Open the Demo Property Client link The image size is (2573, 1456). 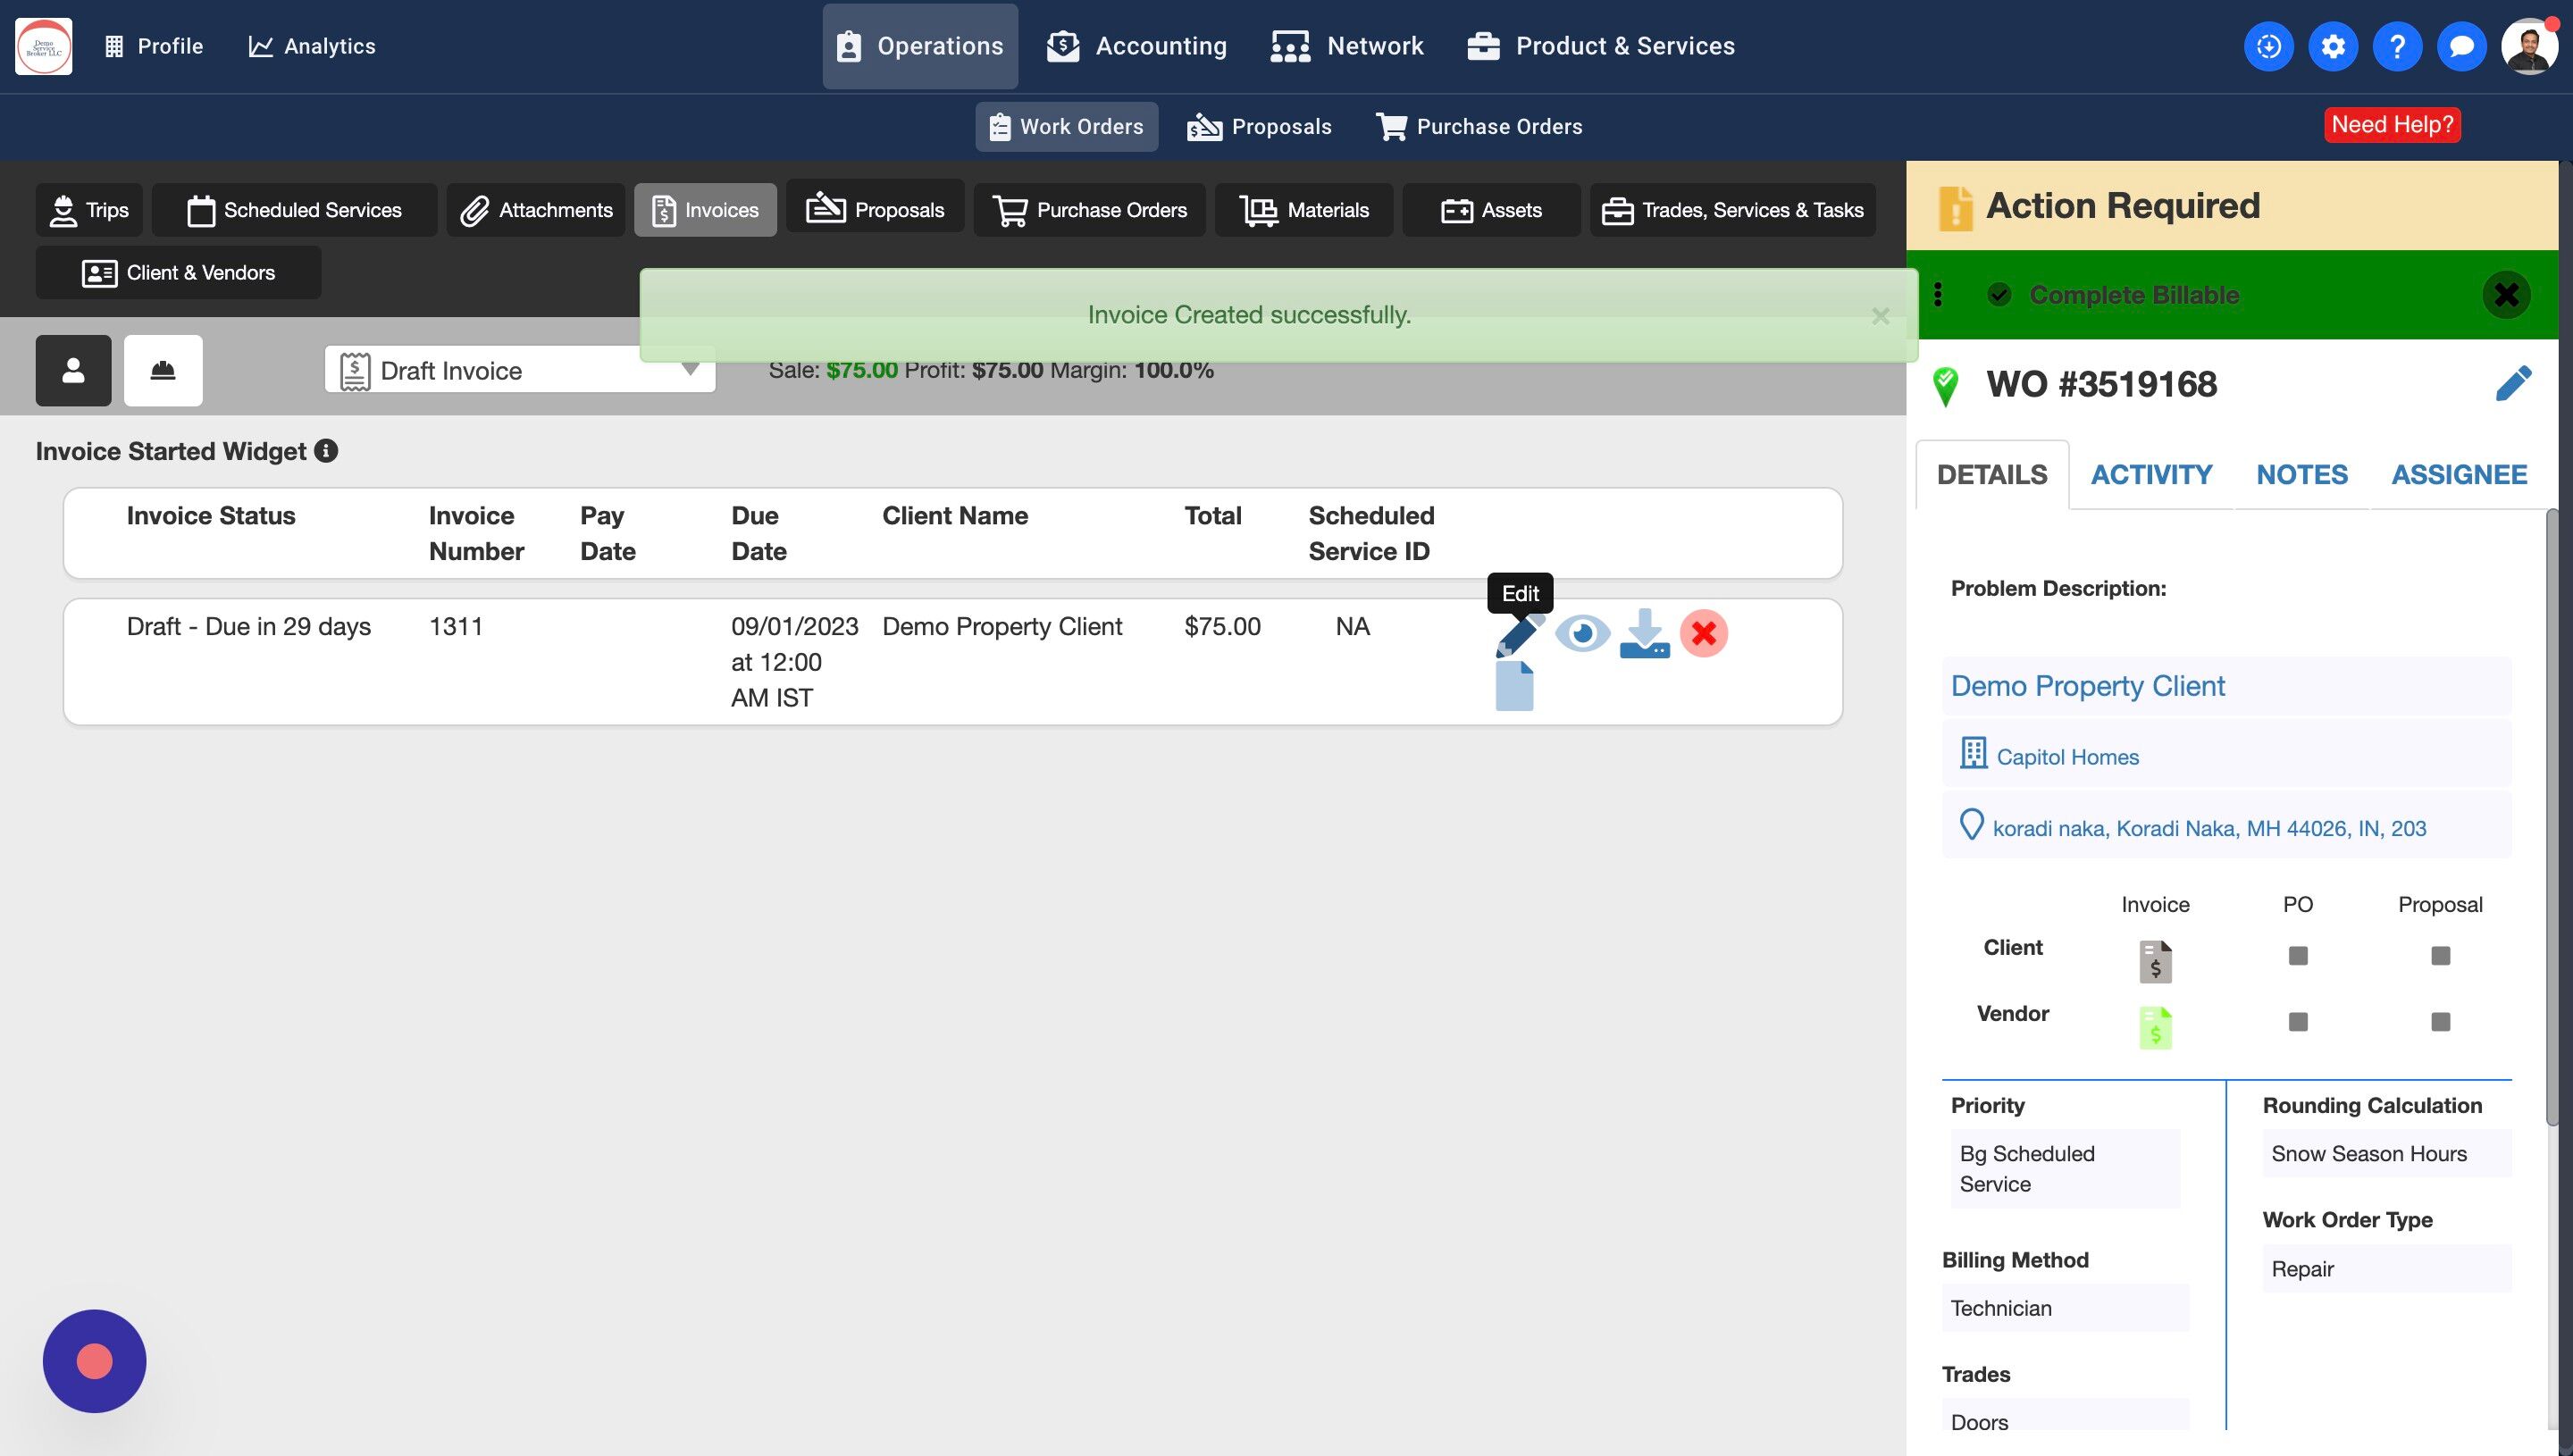[x=2087, y=686]
